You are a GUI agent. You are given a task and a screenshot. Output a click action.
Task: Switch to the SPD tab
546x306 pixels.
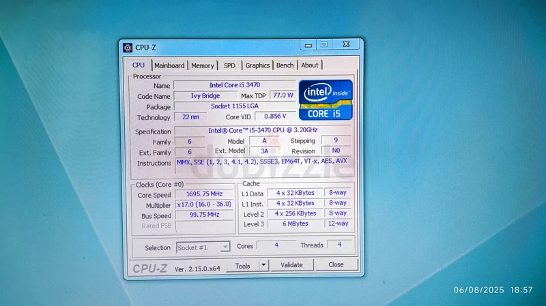[x=229, y=65]
